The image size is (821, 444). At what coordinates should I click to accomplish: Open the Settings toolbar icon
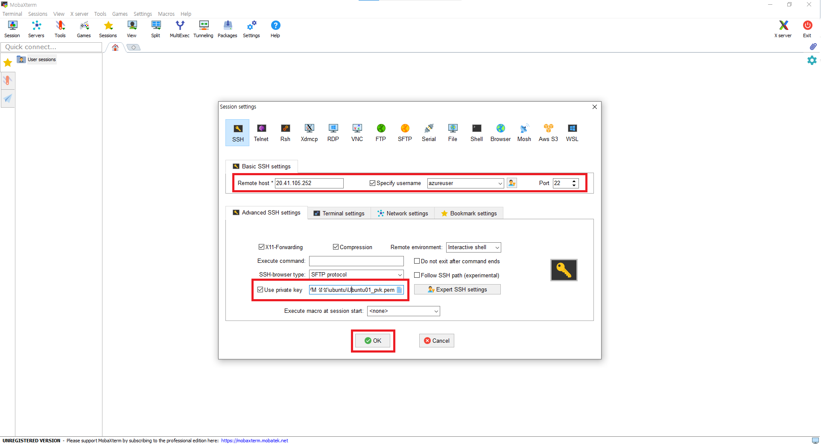[251, 29]
